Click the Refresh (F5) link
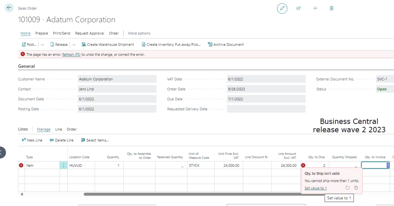394x206 pixels. click(x=71, y=54)
